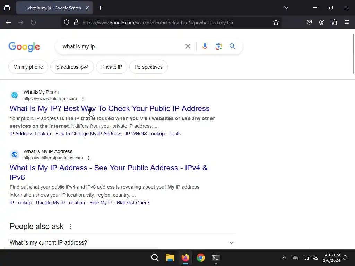This screenshot has height=266, width=355.
Task: Open a new tab with the plus button
Action: pyautogui.click(x=100, y=8)
